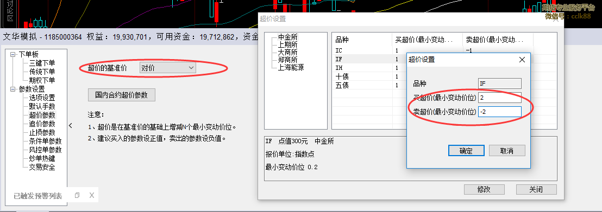The image size is (602, 212).
Task: Click the 卖超价 column header
Action: 498,40
